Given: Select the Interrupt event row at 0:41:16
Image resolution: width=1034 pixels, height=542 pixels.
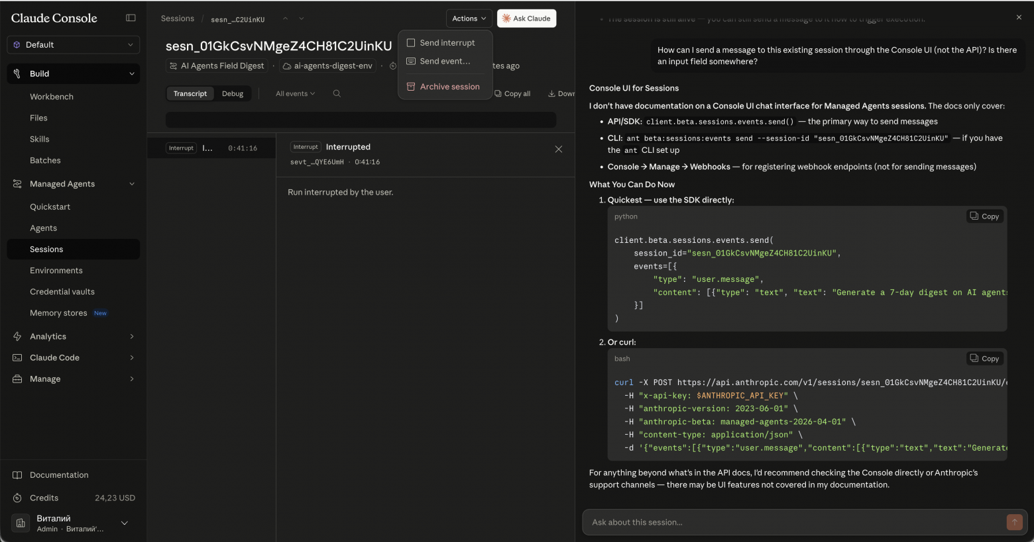Looking at the screenshot, I should pos(211,148).
